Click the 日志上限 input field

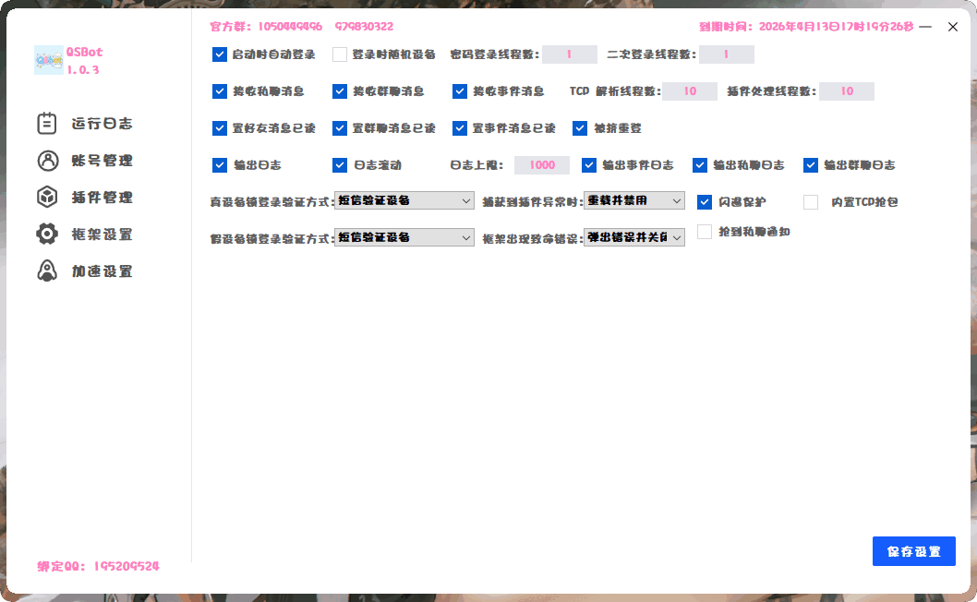[x=542, y=165]
